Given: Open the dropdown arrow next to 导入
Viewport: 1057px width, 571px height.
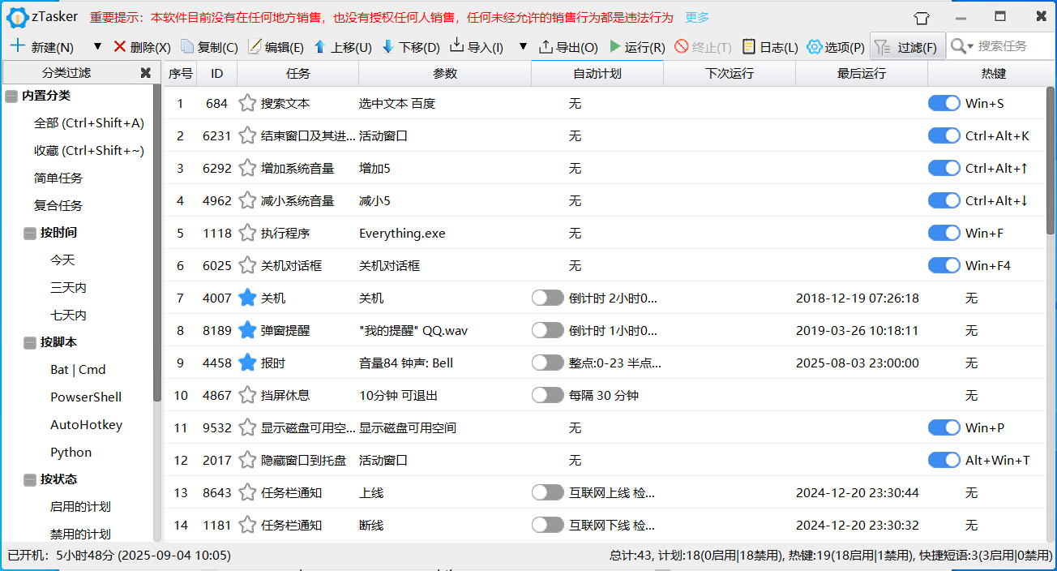Looking at the screenshot, I should (x=523, y=47).
